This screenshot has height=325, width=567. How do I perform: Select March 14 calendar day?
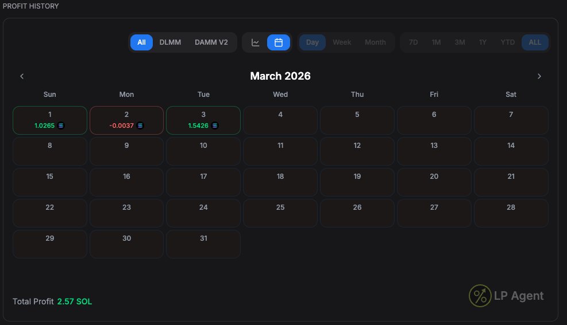point(511,151)
